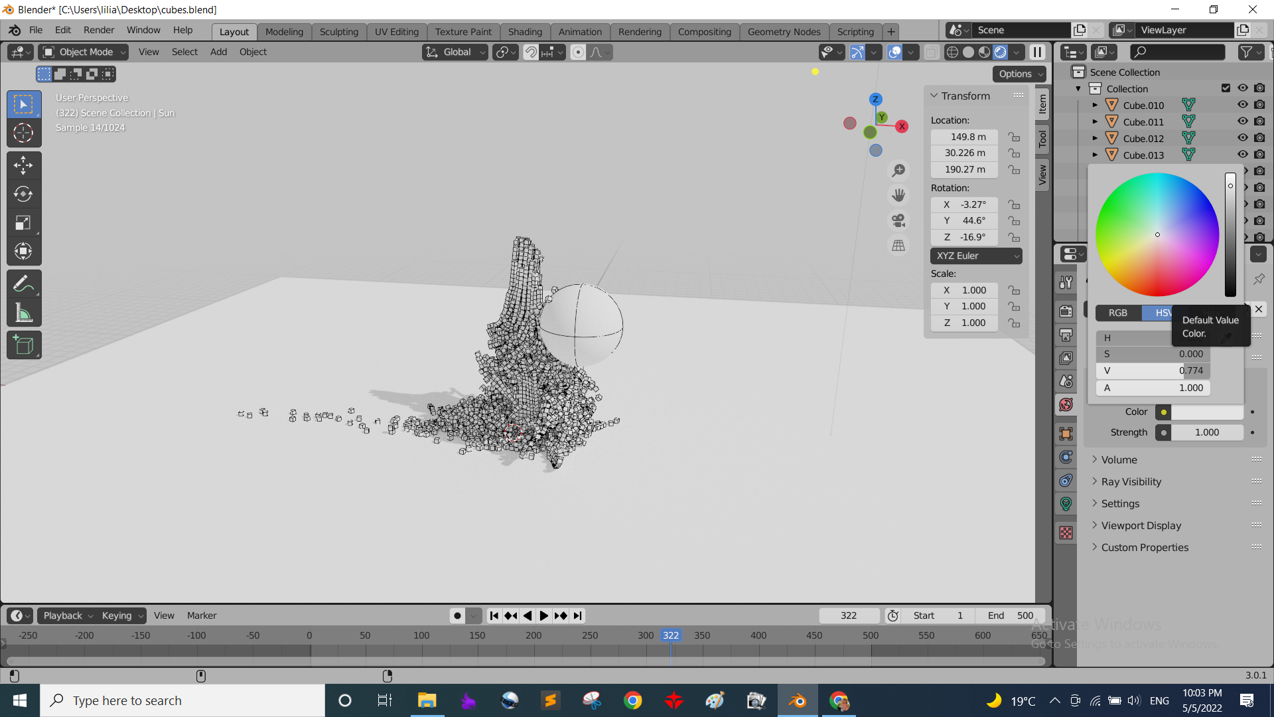Click the viewport zoom magnifier icon

coord(898,171)
